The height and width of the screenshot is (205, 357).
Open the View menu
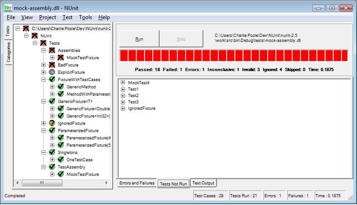[27, 17]
